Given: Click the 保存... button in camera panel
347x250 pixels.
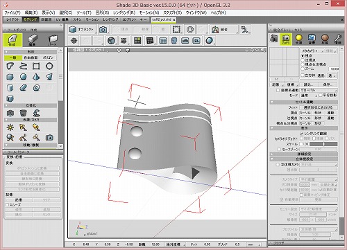Looking at the screenshot, I should click(328, 84).
